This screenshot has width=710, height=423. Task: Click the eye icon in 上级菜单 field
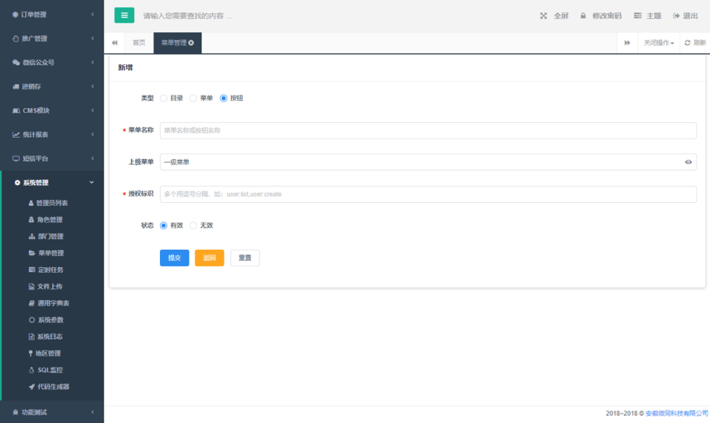(x=688, y=162)
